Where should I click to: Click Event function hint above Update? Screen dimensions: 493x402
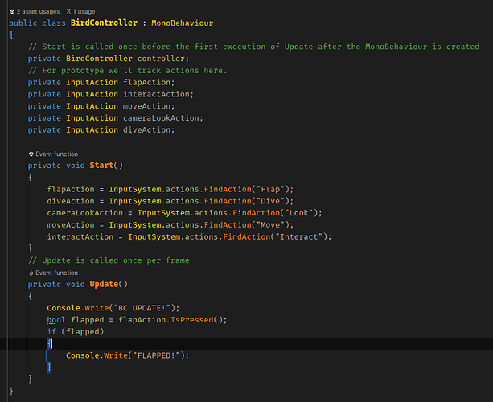56,273
